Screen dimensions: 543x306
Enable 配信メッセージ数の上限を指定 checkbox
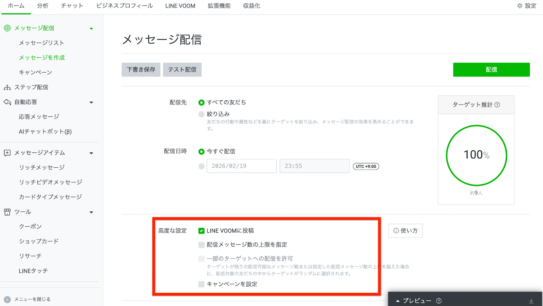201,245
